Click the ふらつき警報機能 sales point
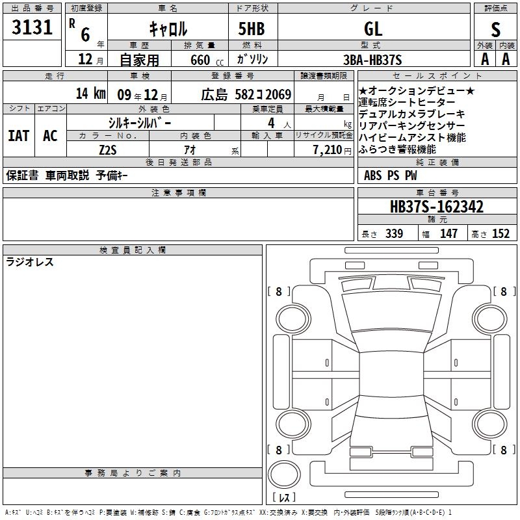Image resolution: width=520 pixels, height=520 pixels. (x=397, y=149)
